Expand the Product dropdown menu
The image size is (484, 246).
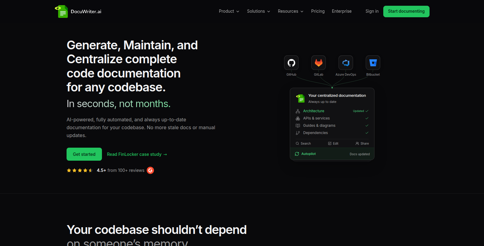click(x=229, y=11)
